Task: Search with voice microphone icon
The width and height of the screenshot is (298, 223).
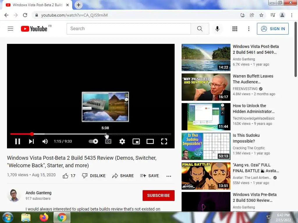Action: click(x=217, y=29)
